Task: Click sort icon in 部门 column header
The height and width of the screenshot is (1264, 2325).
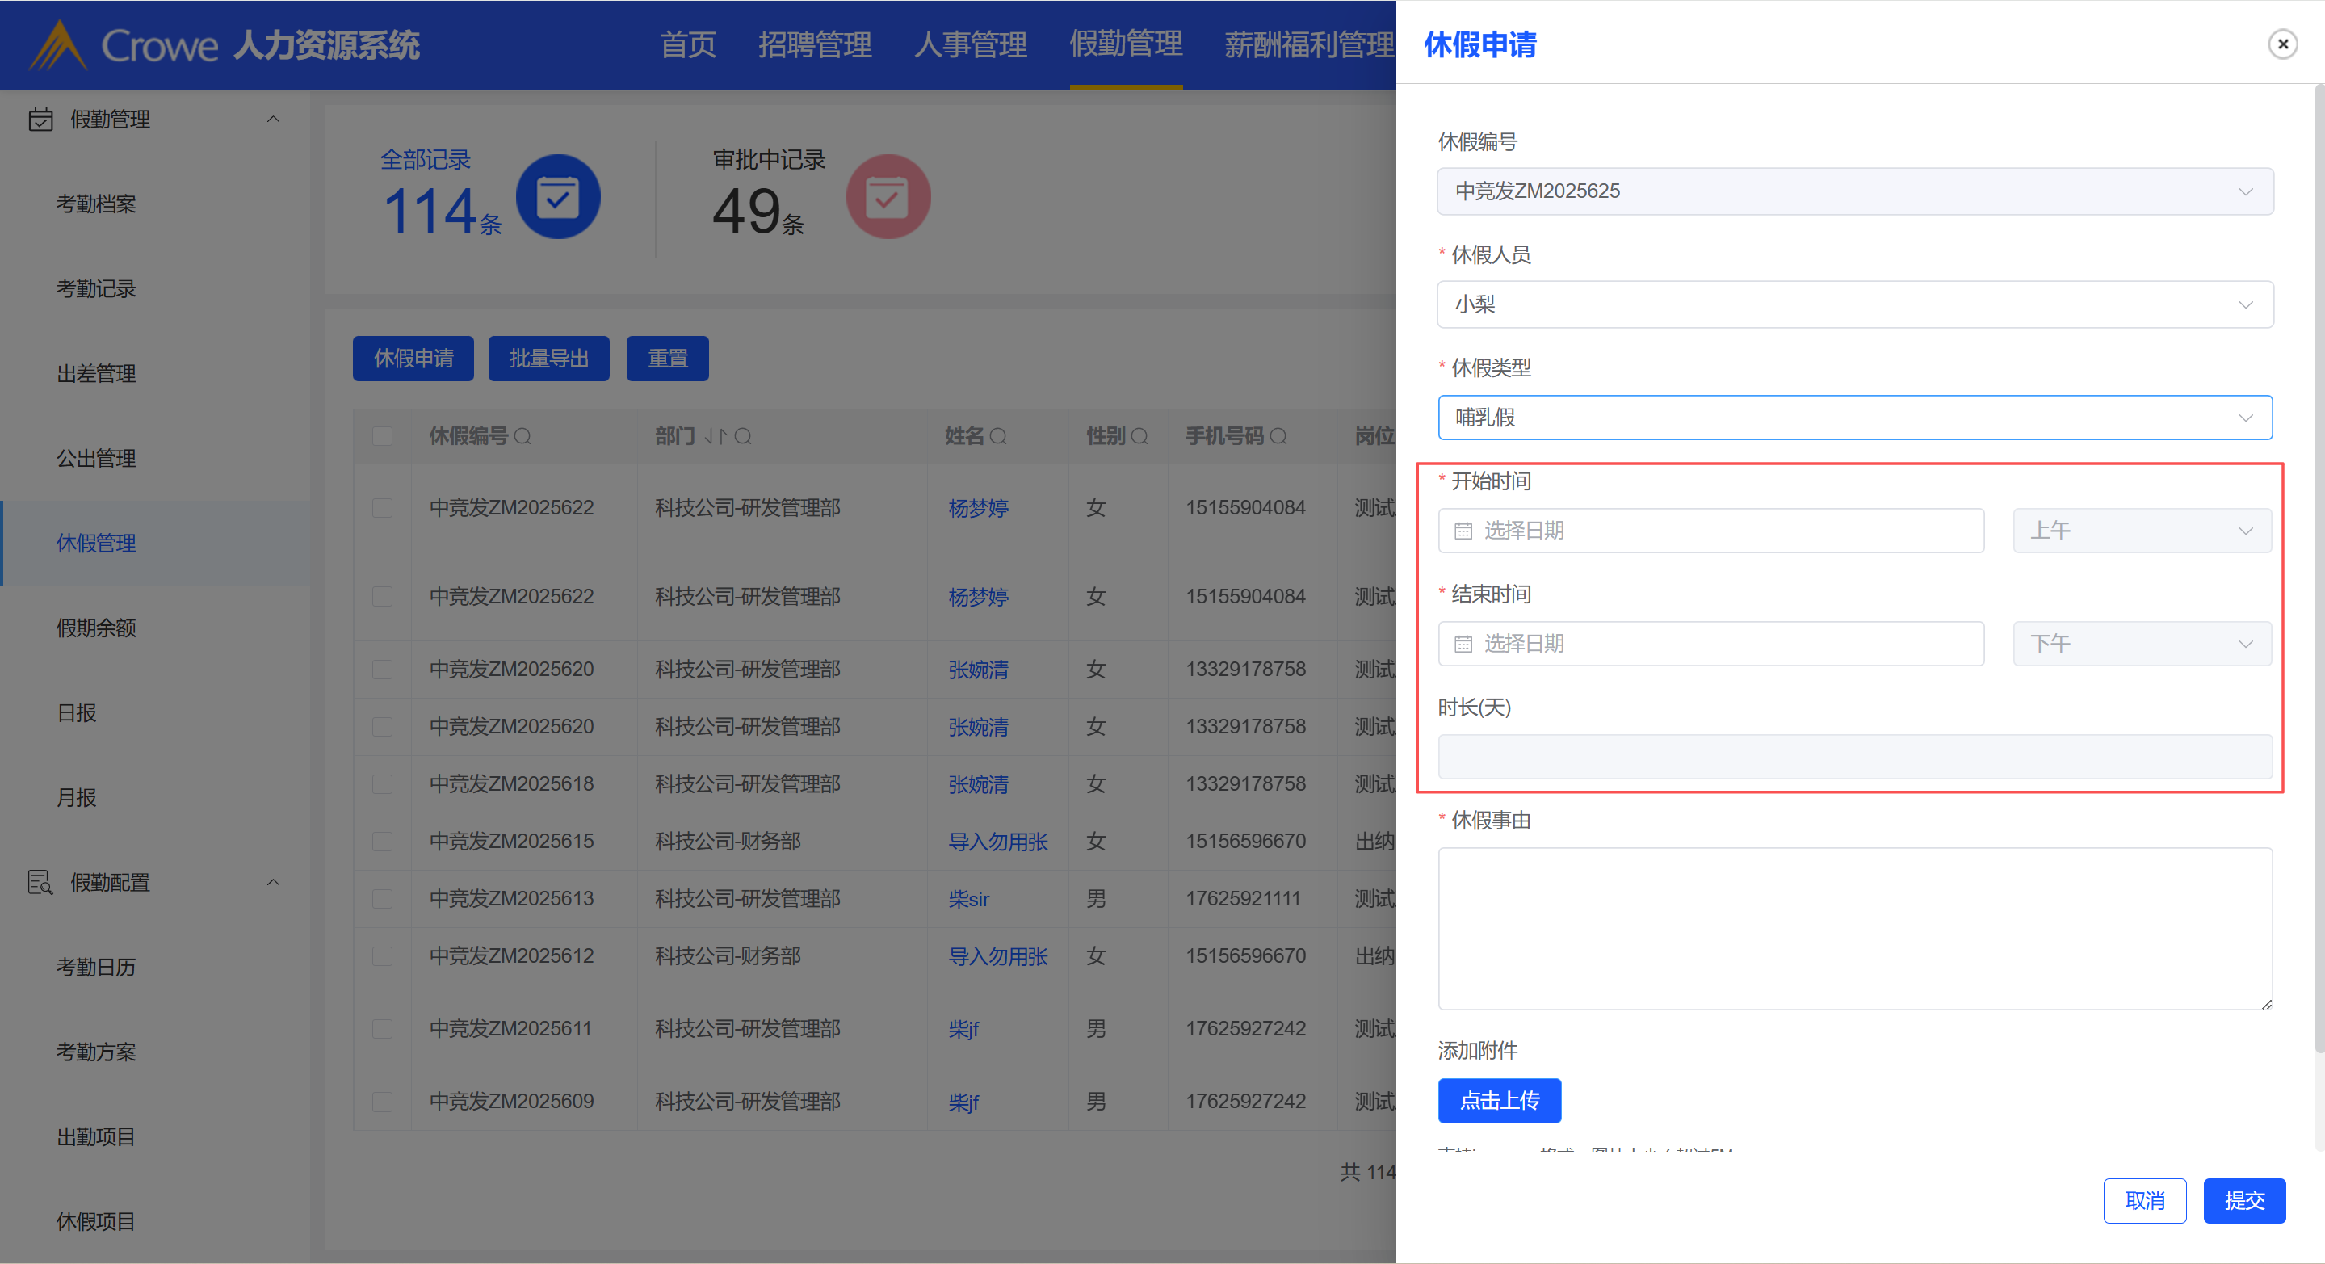Action: [716, 437]
